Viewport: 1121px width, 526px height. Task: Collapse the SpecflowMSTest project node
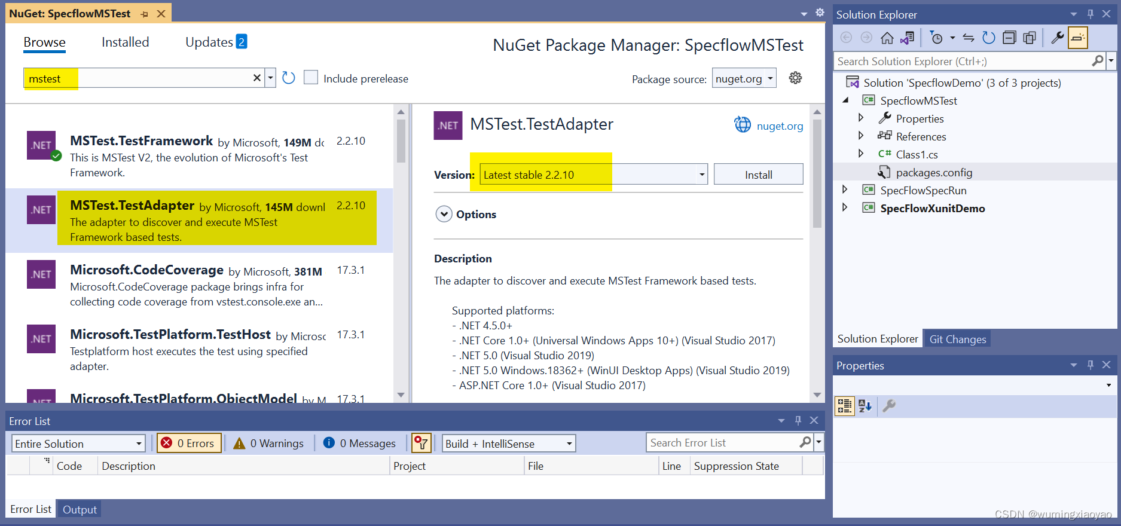(x=845, y=100)
